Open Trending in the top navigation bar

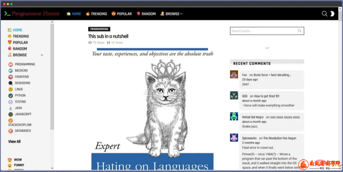[x=96, y=14]
